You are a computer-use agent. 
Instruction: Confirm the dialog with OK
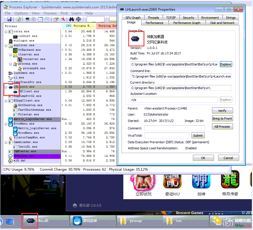(x=203, y=158)
